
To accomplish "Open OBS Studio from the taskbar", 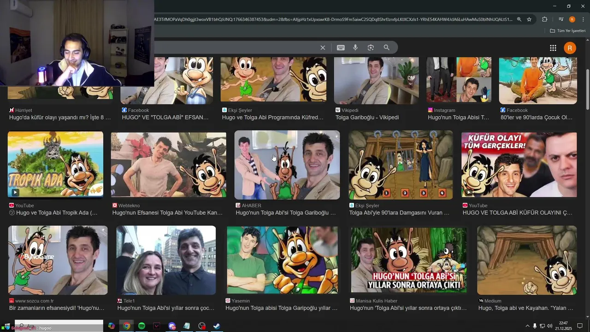I will (202, 326).
